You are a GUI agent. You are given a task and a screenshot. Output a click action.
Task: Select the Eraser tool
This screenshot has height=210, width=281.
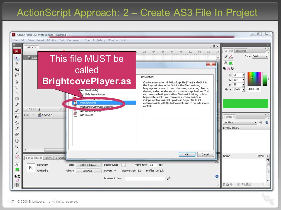pos(17,134)
